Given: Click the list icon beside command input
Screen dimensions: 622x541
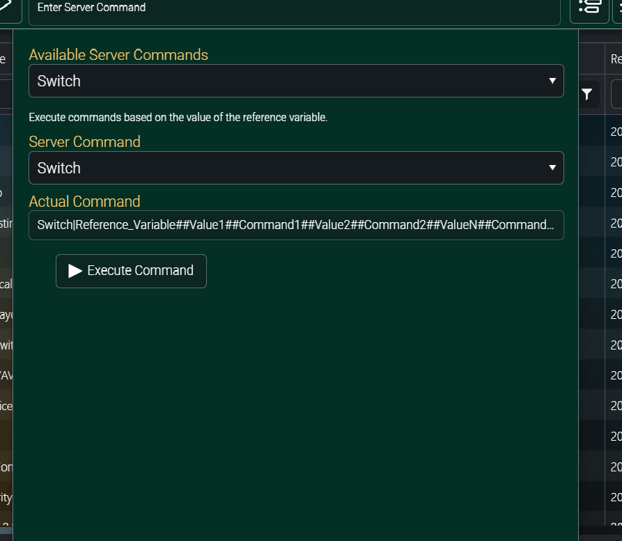Looking at the screenshot, I should [589, 8].
